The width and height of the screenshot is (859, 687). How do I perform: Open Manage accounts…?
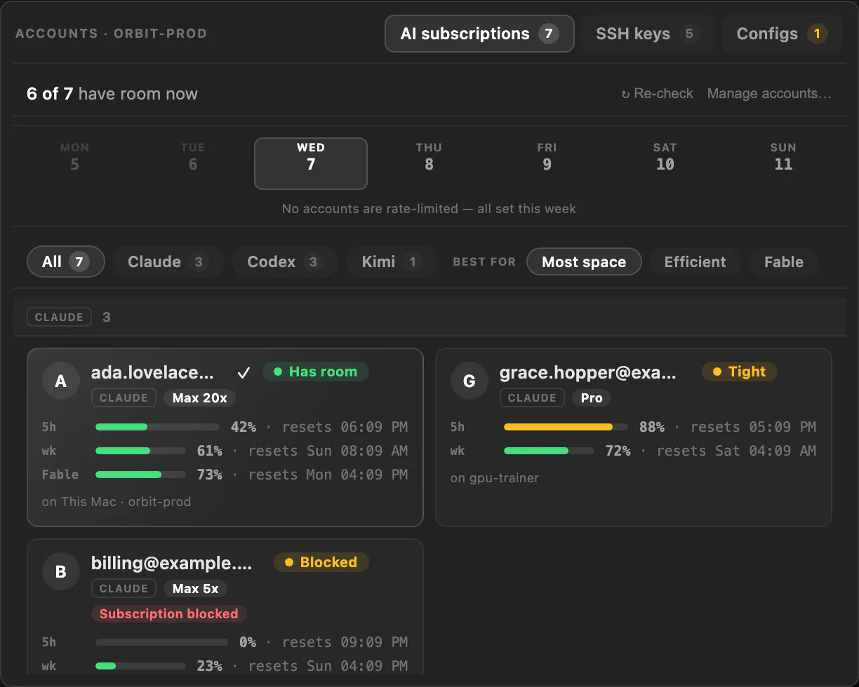point(769,93)
